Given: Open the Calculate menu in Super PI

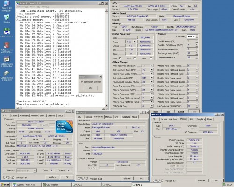Looking at the screenshot, I should (22, 7).
